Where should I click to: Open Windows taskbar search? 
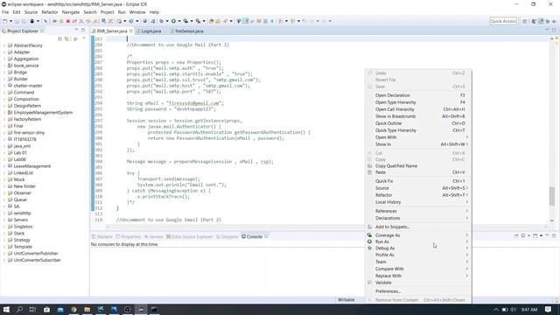19,309
